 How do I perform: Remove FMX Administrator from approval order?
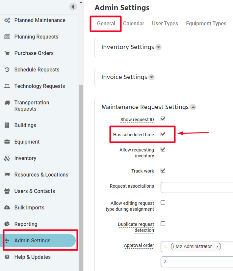click(217, 247)
